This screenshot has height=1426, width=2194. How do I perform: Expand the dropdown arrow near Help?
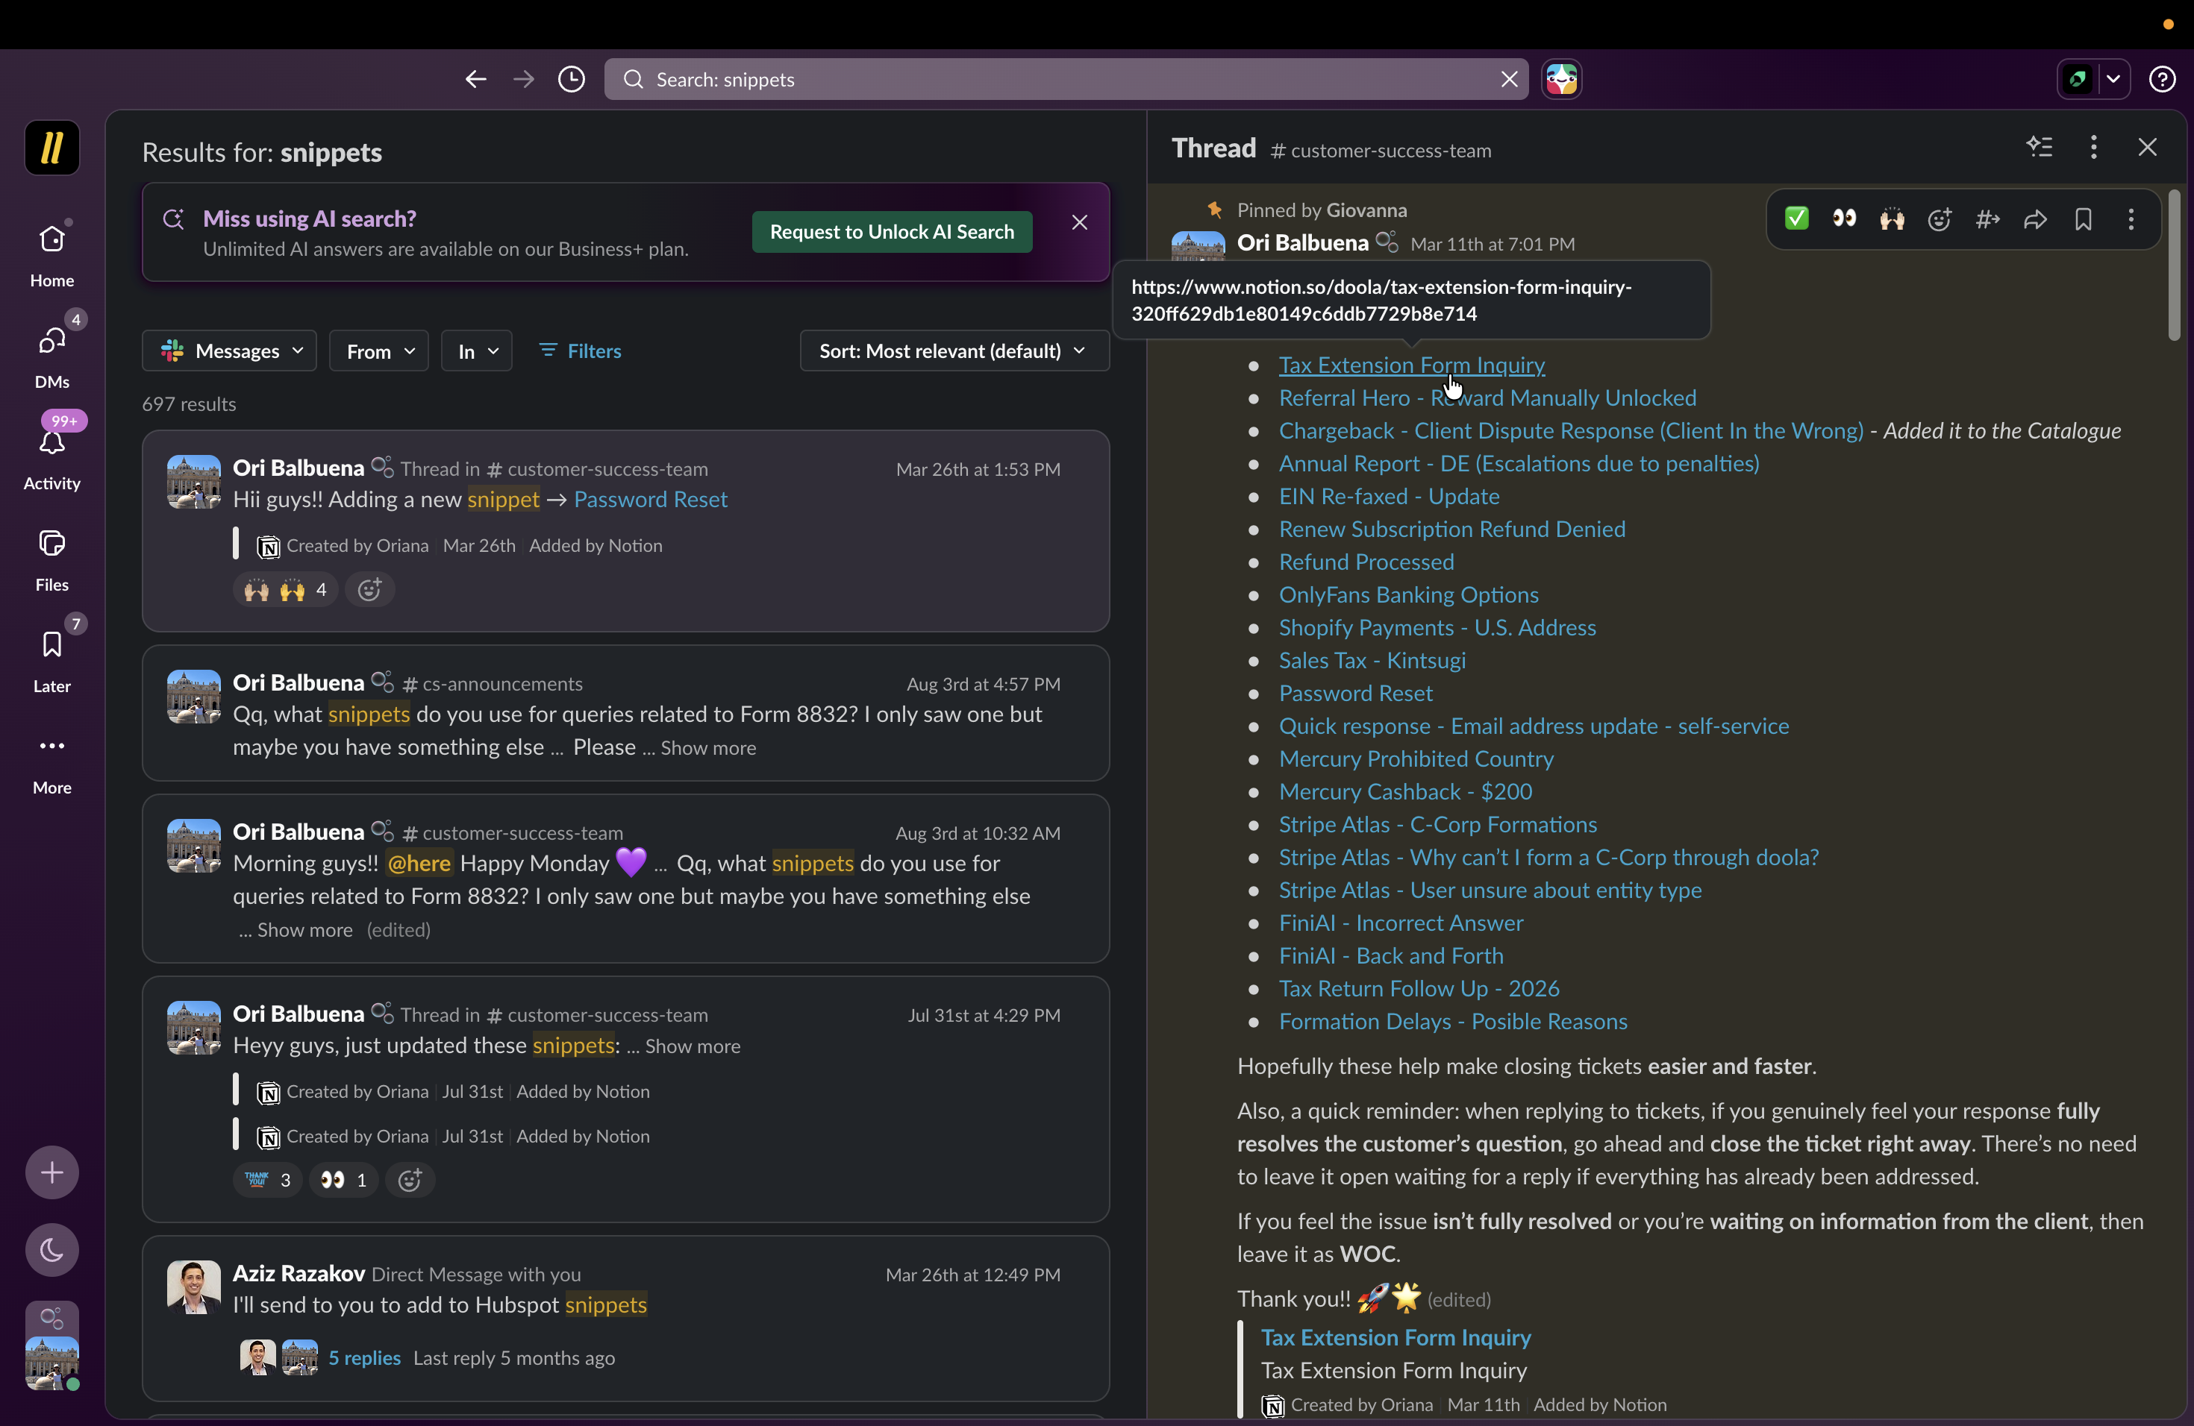click(2113, 79)
